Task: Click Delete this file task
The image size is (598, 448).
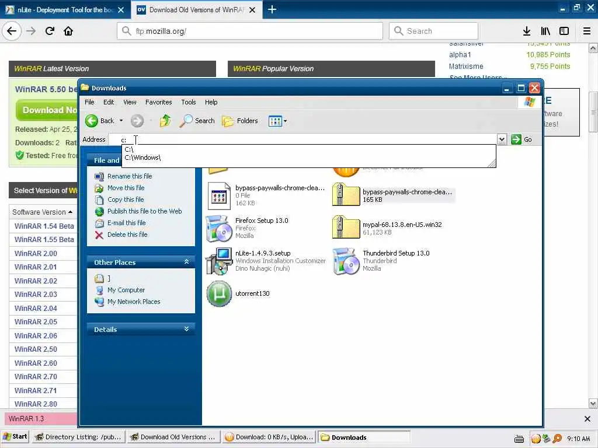Action: (127, 235)
